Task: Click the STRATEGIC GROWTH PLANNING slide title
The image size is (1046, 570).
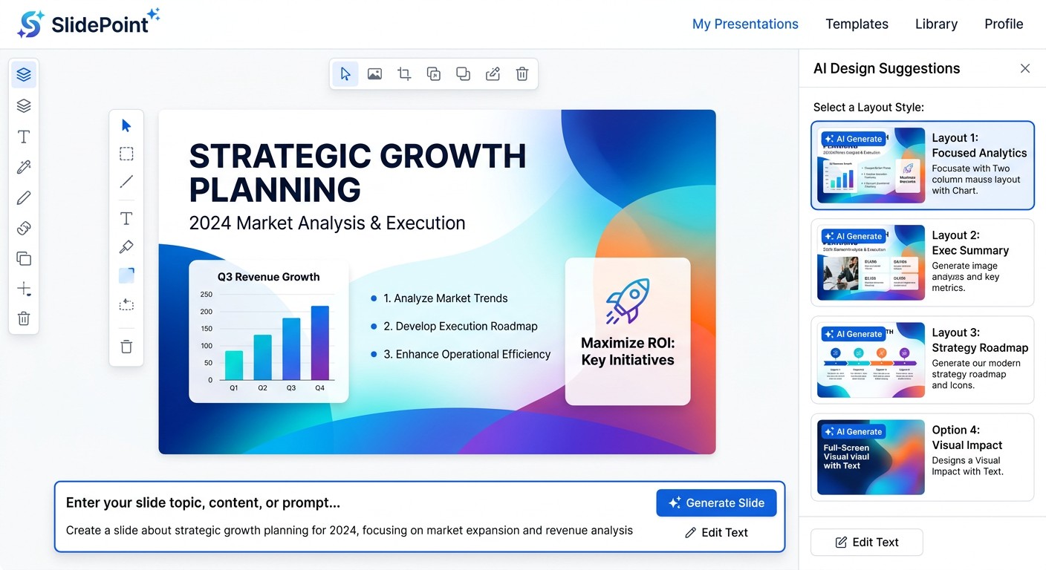Action: (357, 173)
